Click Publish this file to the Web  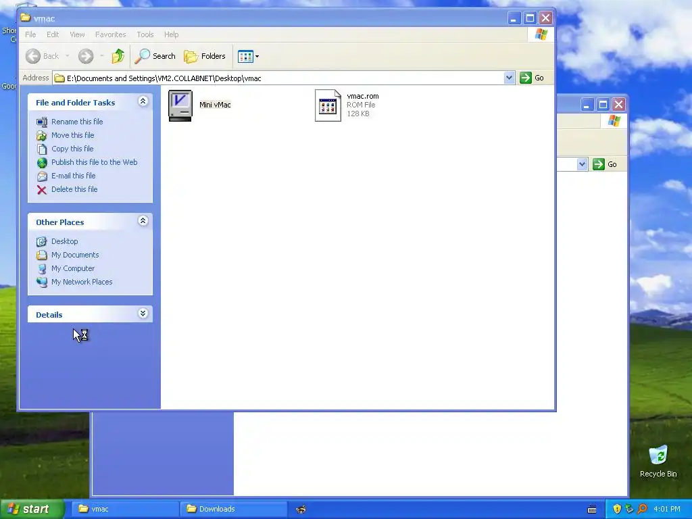click(95, 162)
